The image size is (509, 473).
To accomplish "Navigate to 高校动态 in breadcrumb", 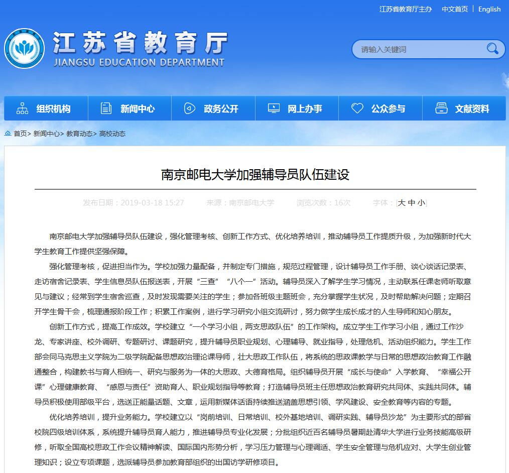I will pos(112,134).
